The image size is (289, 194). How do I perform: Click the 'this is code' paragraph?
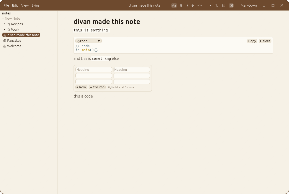[x=83, y=96]
